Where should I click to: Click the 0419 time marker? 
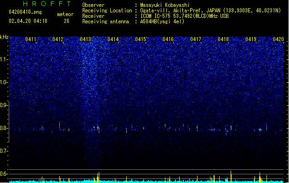(251, 39)
